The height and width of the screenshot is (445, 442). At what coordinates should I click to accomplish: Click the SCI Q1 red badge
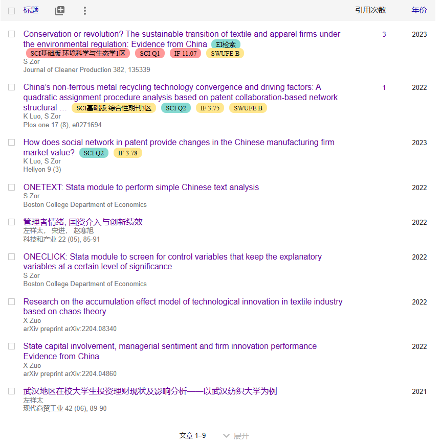150,54
